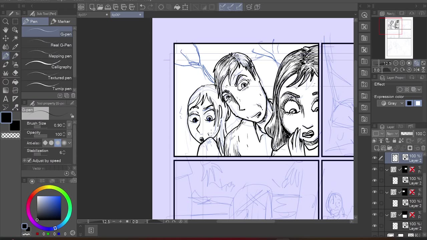Viewport: 427px width, 240px height.
Task: Open the Clip Studio launcher icon
Action: click(x=81, y=7)
